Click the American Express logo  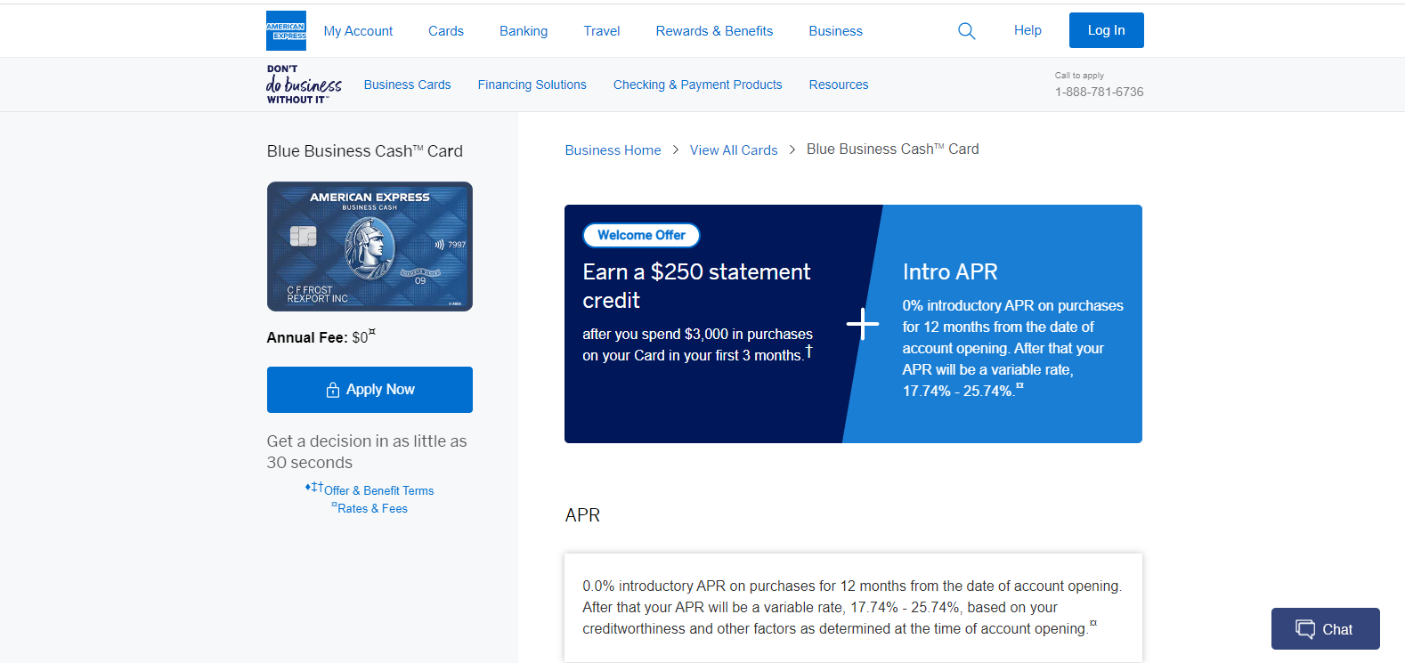pos(286,30)
